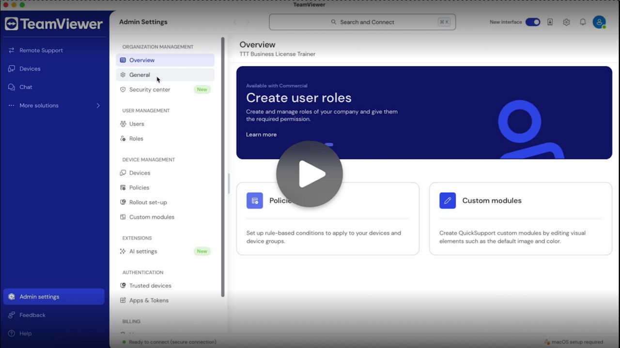Click the Remote Support arrows icon
This screenshot has height=348, width=620.
[x=12, y=50]
